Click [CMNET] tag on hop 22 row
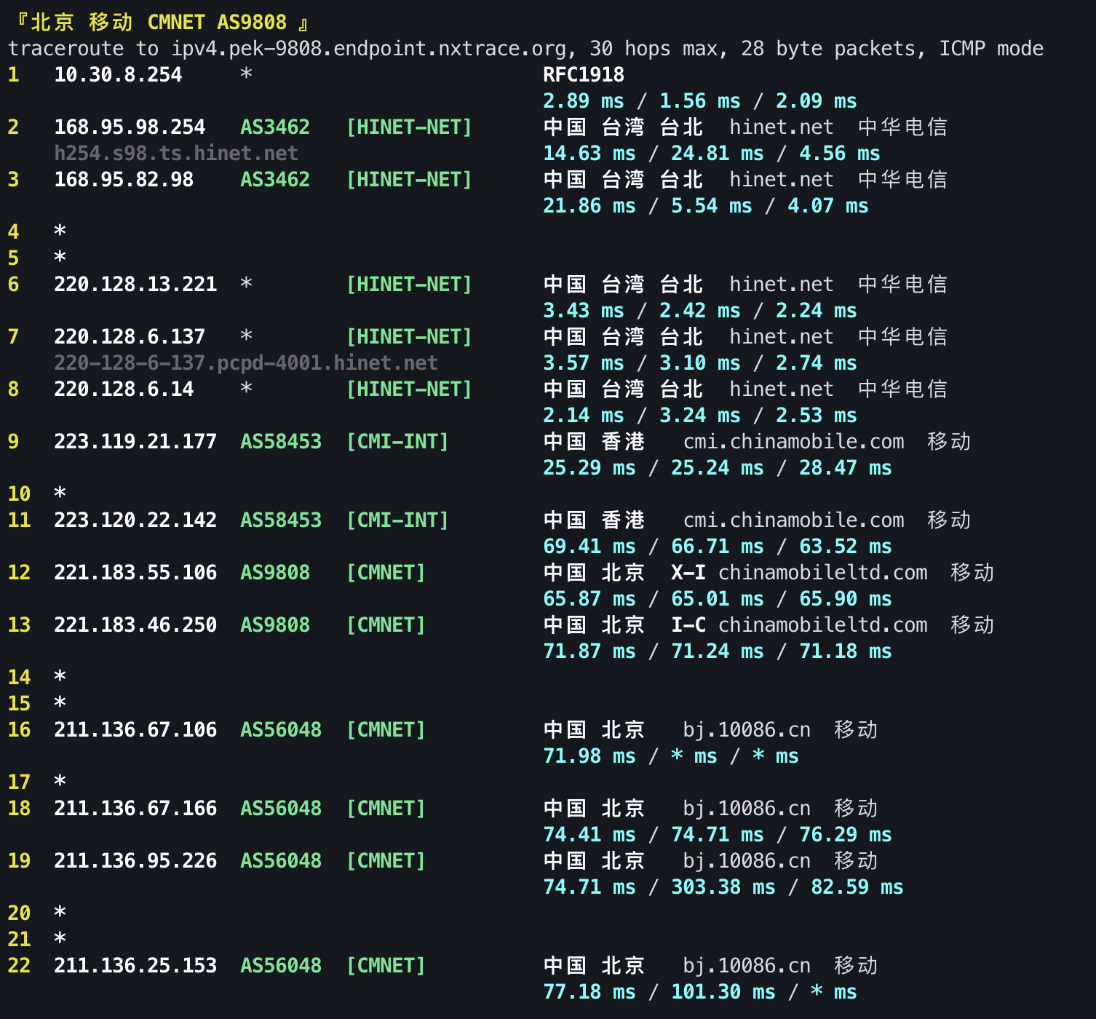Image resolution: width=1096 pixels, height=1019 pixels. (x=386, y=966)
